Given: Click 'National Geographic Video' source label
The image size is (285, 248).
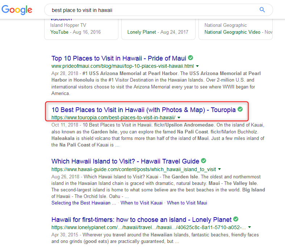Looking at the screenshot, I should 232,32.
